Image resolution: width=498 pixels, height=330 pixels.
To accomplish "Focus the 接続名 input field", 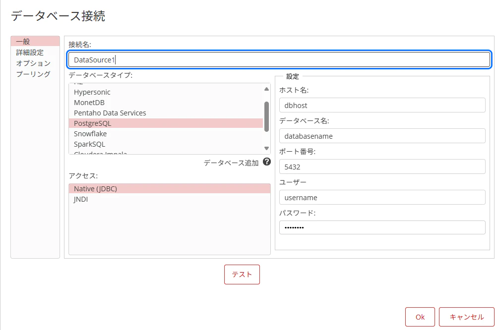I will pos(279,59).
